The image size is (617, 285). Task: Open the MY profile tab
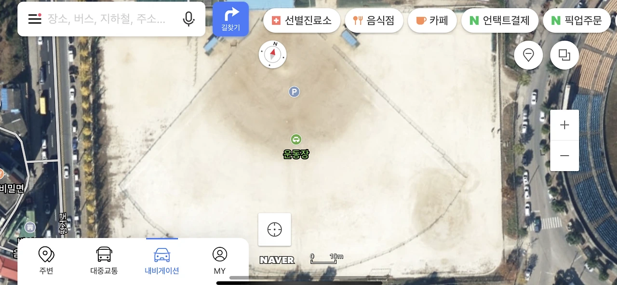220,260
